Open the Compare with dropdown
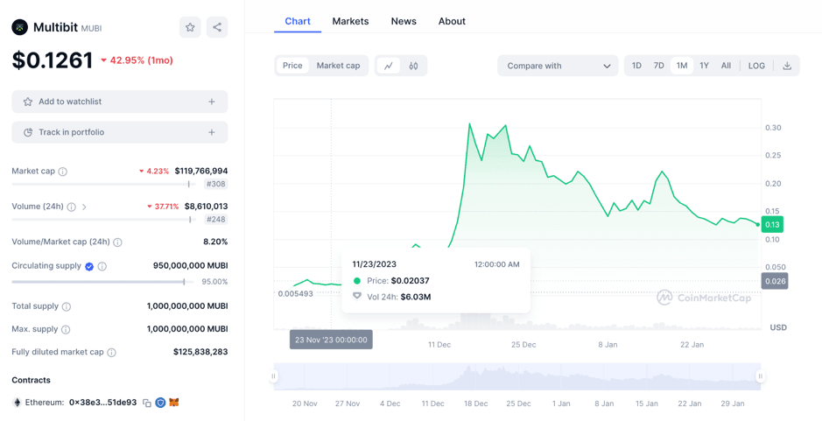The width and height of the screenshot is (822, 421). [x=558, y=66]
